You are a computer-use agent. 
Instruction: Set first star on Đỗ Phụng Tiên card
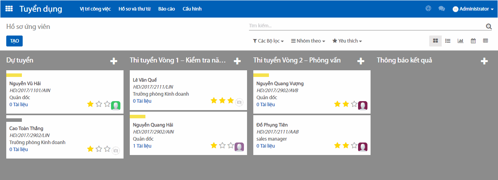point(337,145)
